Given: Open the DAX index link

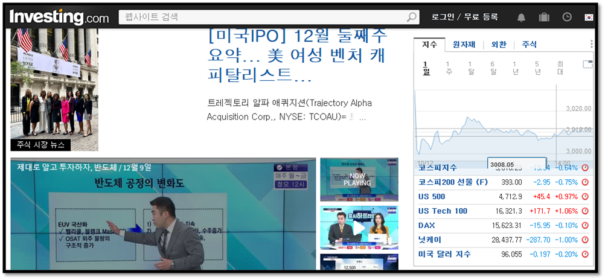Looking at the screenshot, I should click(x=426, y=225).
